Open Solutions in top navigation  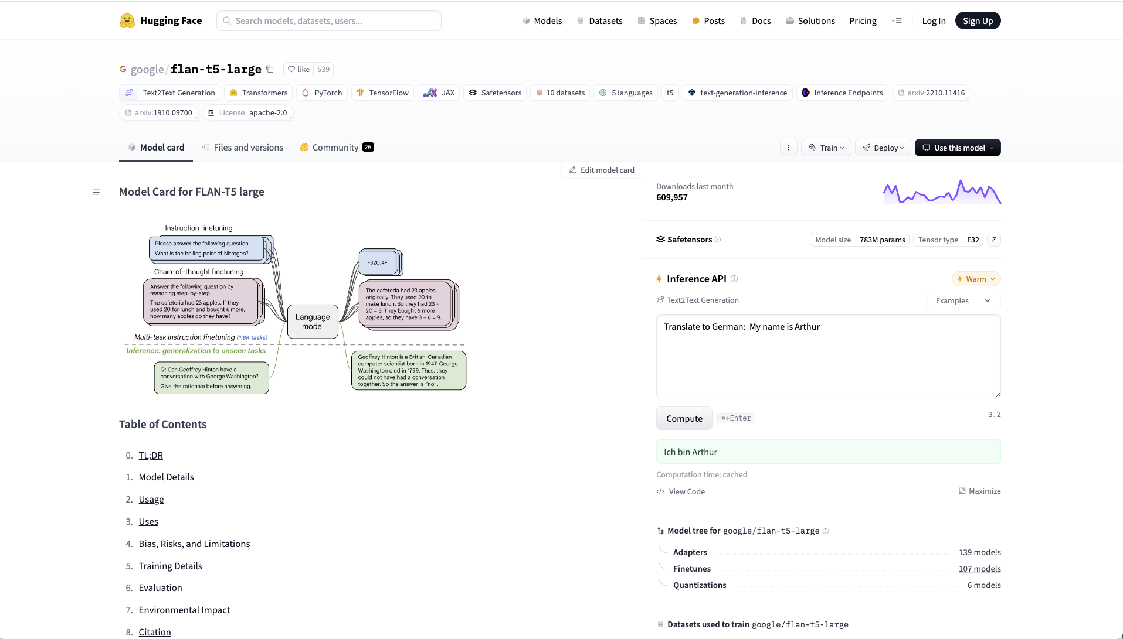pos(810,20)
